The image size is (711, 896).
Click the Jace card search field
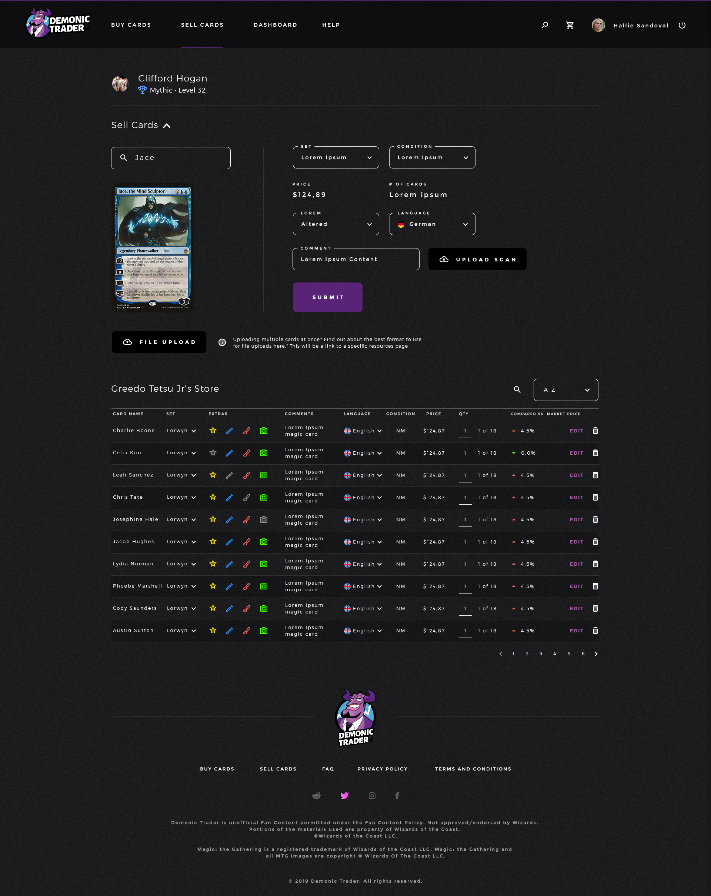click(x=171, y=158)
